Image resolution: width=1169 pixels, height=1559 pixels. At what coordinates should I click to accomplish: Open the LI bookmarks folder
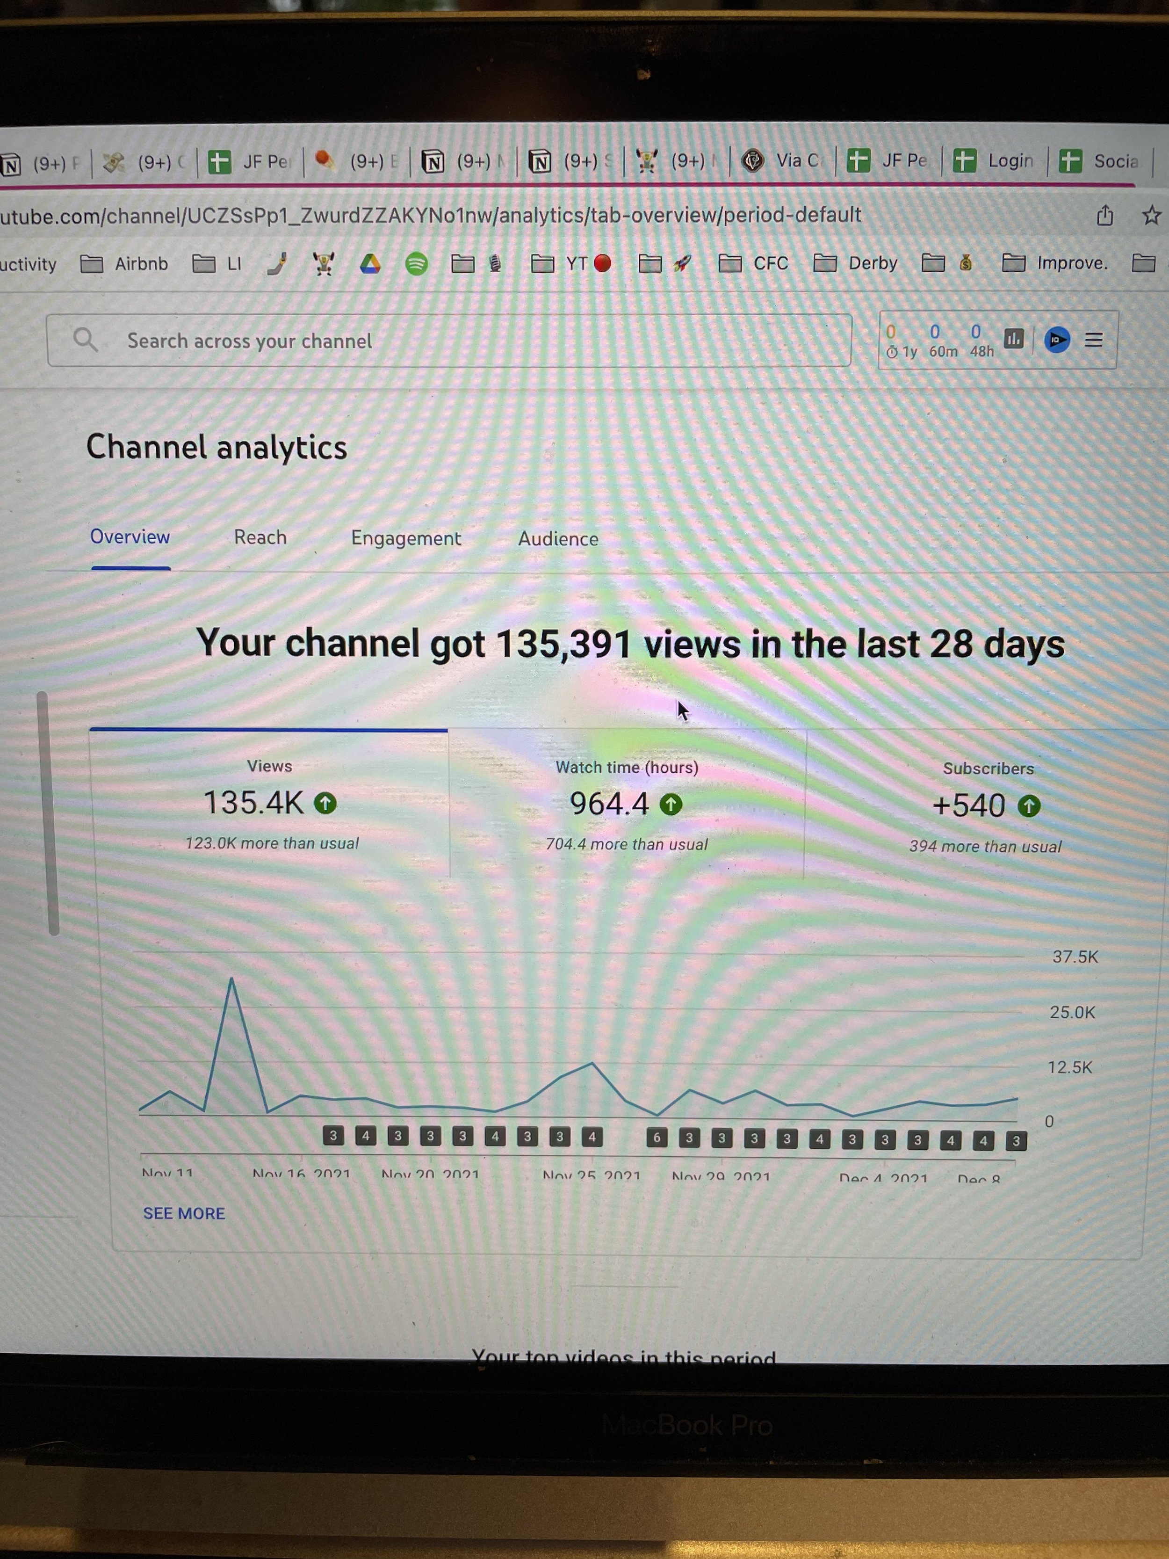click(217, 264)
